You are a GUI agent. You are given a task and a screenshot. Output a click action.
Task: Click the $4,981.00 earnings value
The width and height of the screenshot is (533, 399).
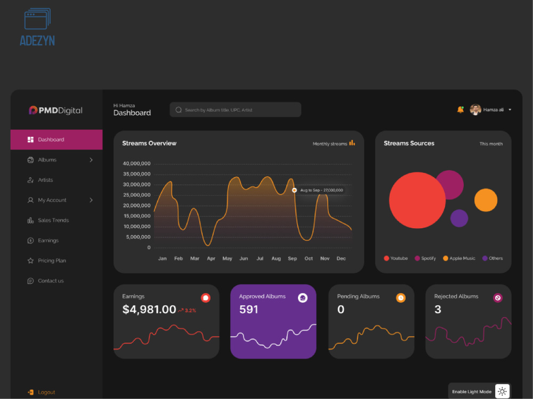pyautogui.click(x=149, y=310)
